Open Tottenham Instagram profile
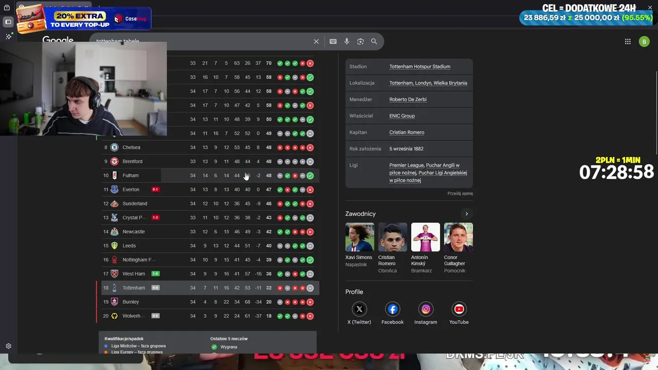This screenshot has height=370, width=658. click(x=426, y=309)
